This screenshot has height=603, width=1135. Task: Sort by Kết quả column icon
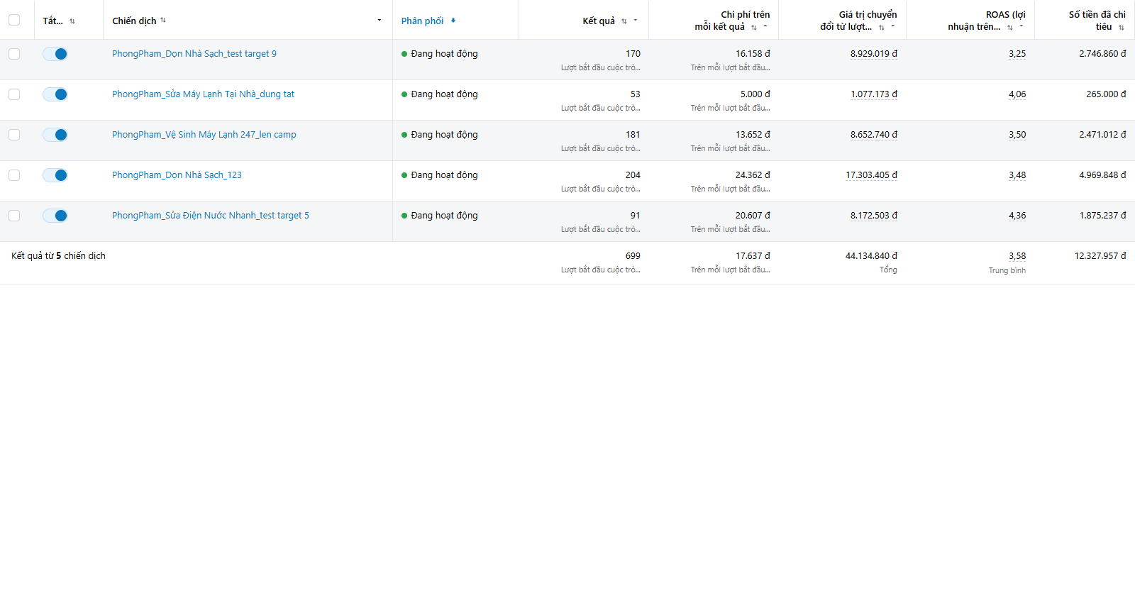pyautogui.click(x=624, y=21)
